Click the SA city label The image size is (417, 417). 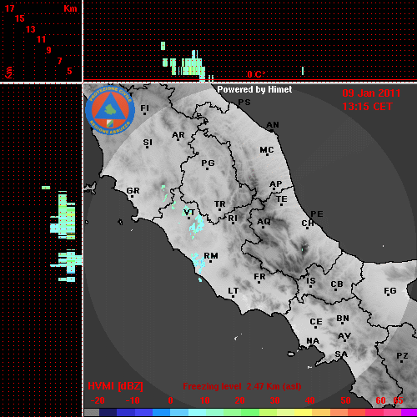click(341, 354)
